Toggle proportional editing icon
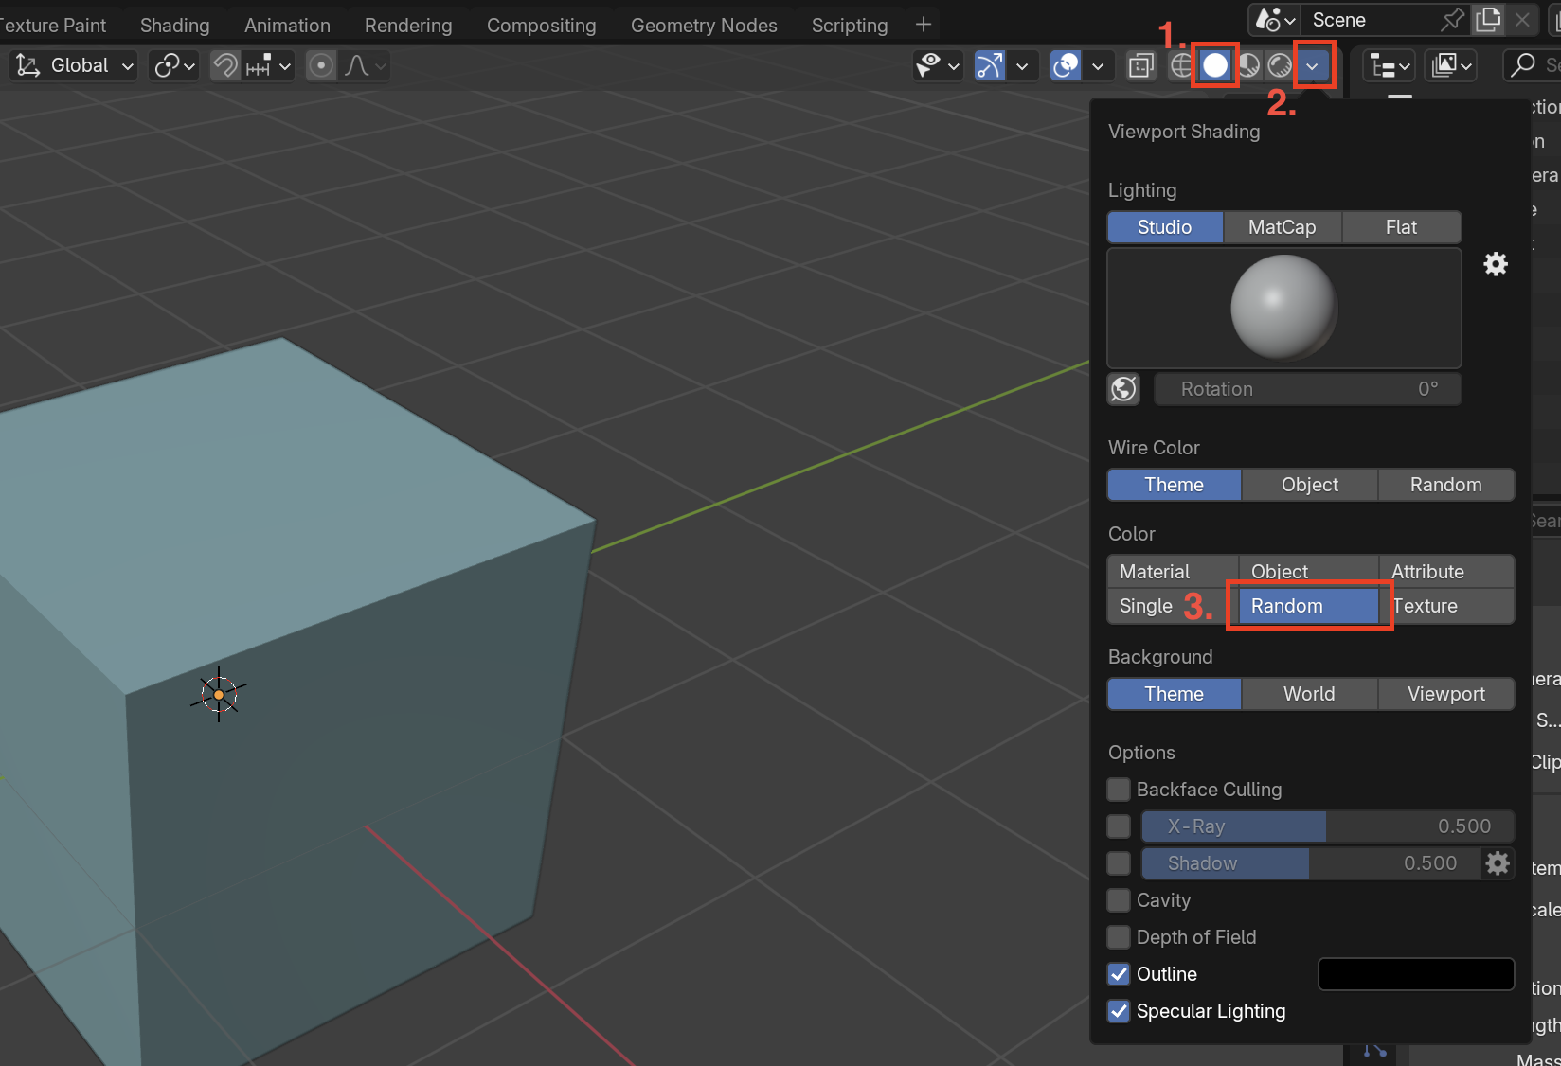The image size is (1561, 1066). tap(322, 65)
